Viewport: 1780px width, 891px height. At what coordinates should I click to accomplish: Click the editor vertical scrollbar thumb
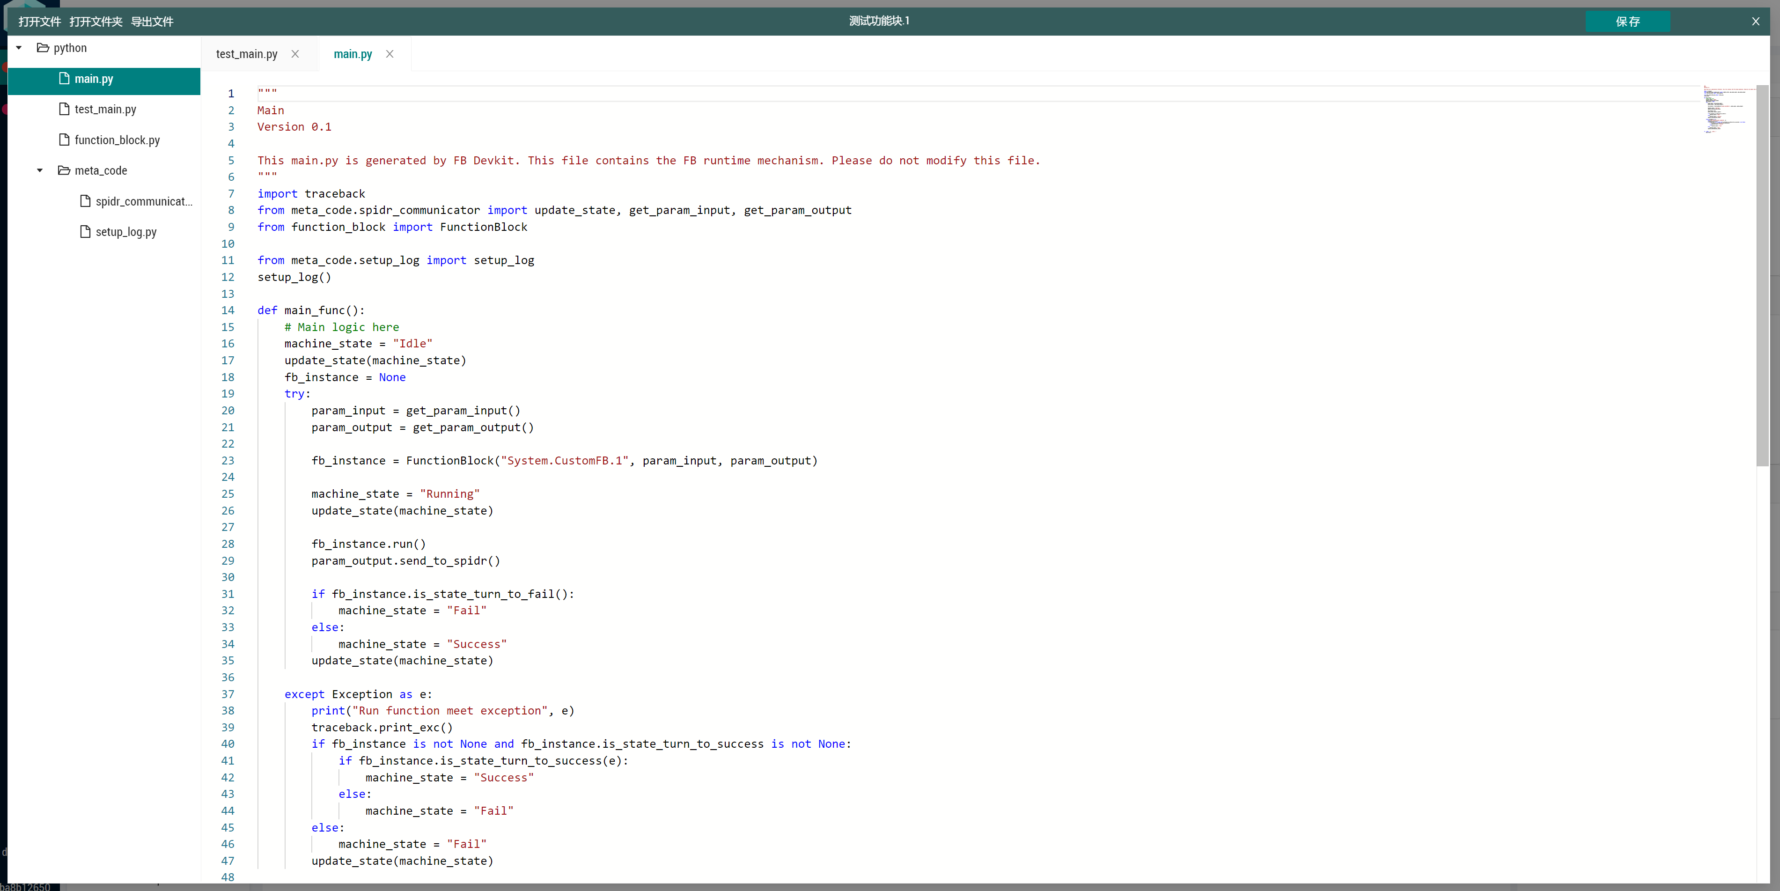coord(1762,275)
